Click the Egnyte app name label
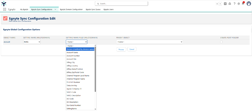Viewport: 252px width, 112px height. pos(12,10)
